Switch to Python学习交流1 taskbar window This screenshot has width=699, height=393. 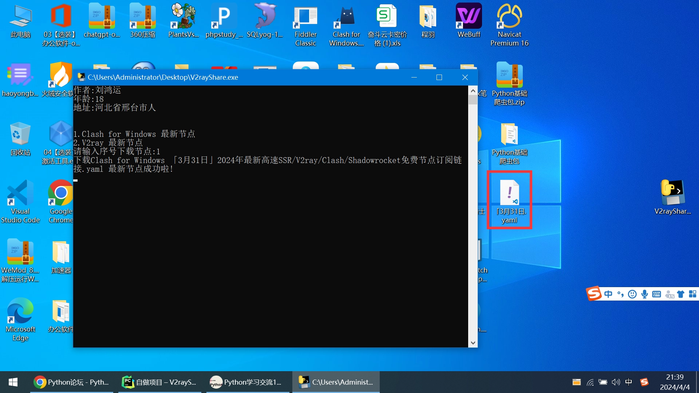(x=248, y=382)
